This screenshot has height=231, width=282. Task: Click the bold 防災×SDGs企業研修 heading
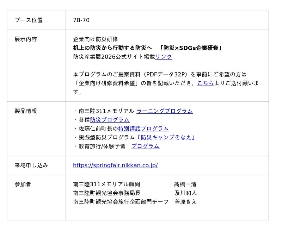tap(190, 48)
